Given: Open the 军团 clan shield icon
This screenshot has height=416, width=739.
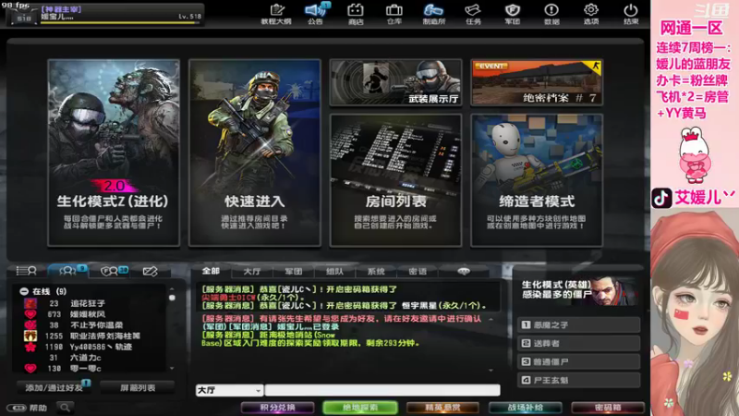Looking at the screenshot, I should 513,14.
